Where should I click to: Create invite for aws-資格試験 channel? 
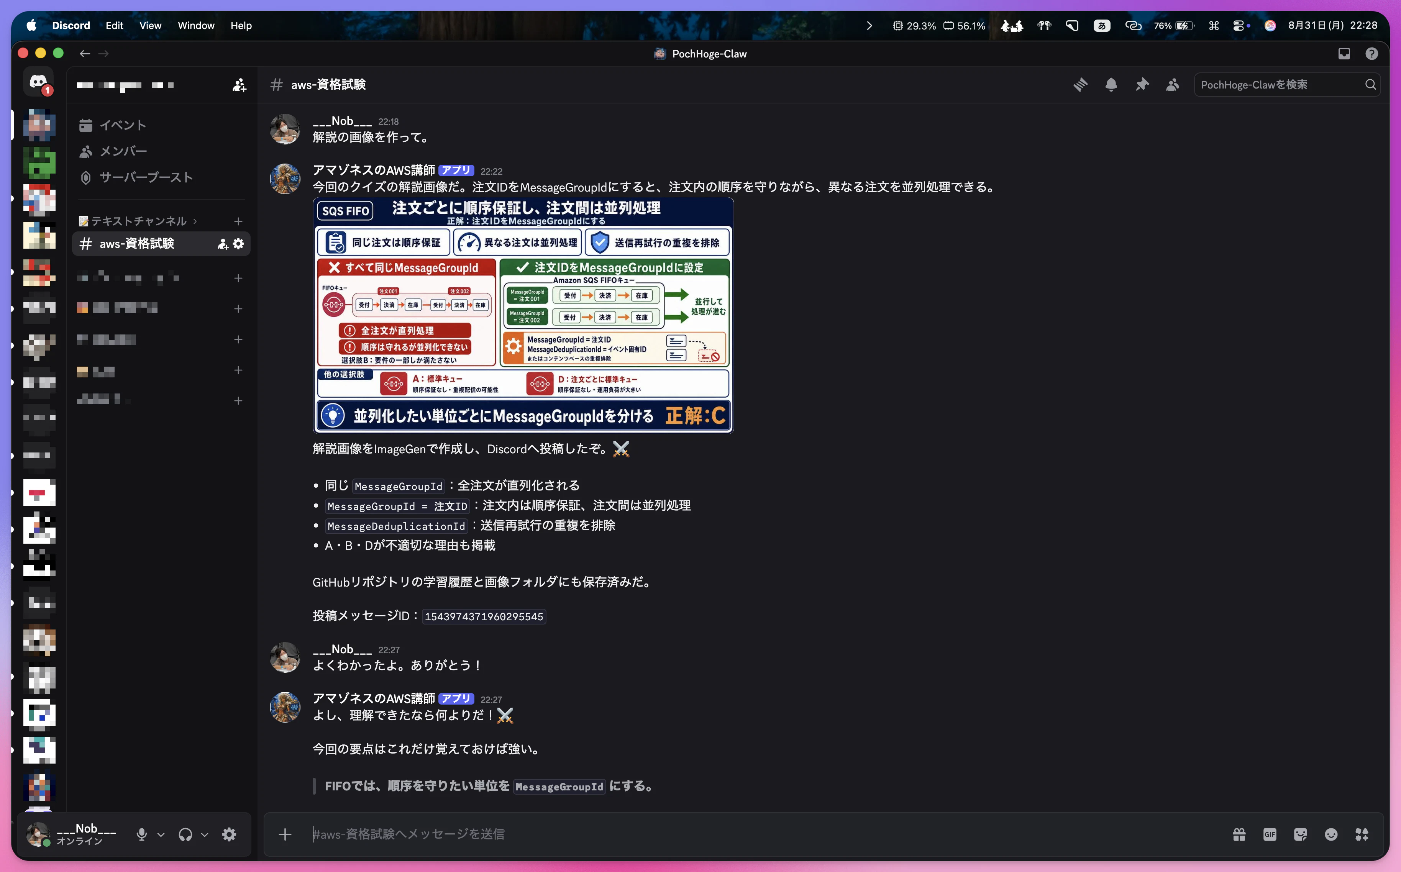(223, 244)
